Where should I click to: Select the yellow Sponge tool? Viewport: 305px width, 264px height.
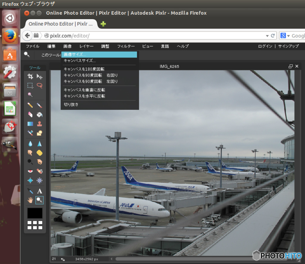(x=40, y=153)
